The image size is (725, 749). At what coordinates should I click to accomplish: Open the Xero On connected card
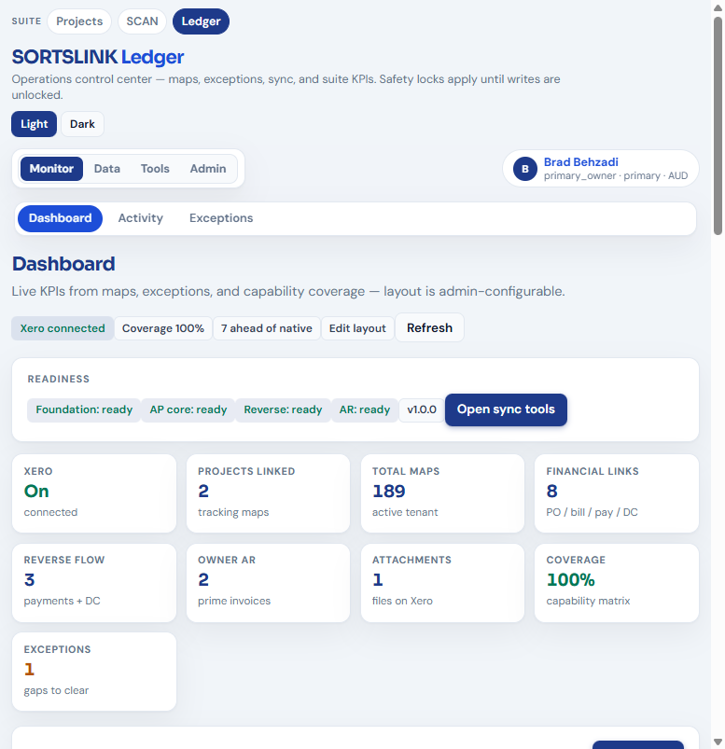tap(94, 493)
